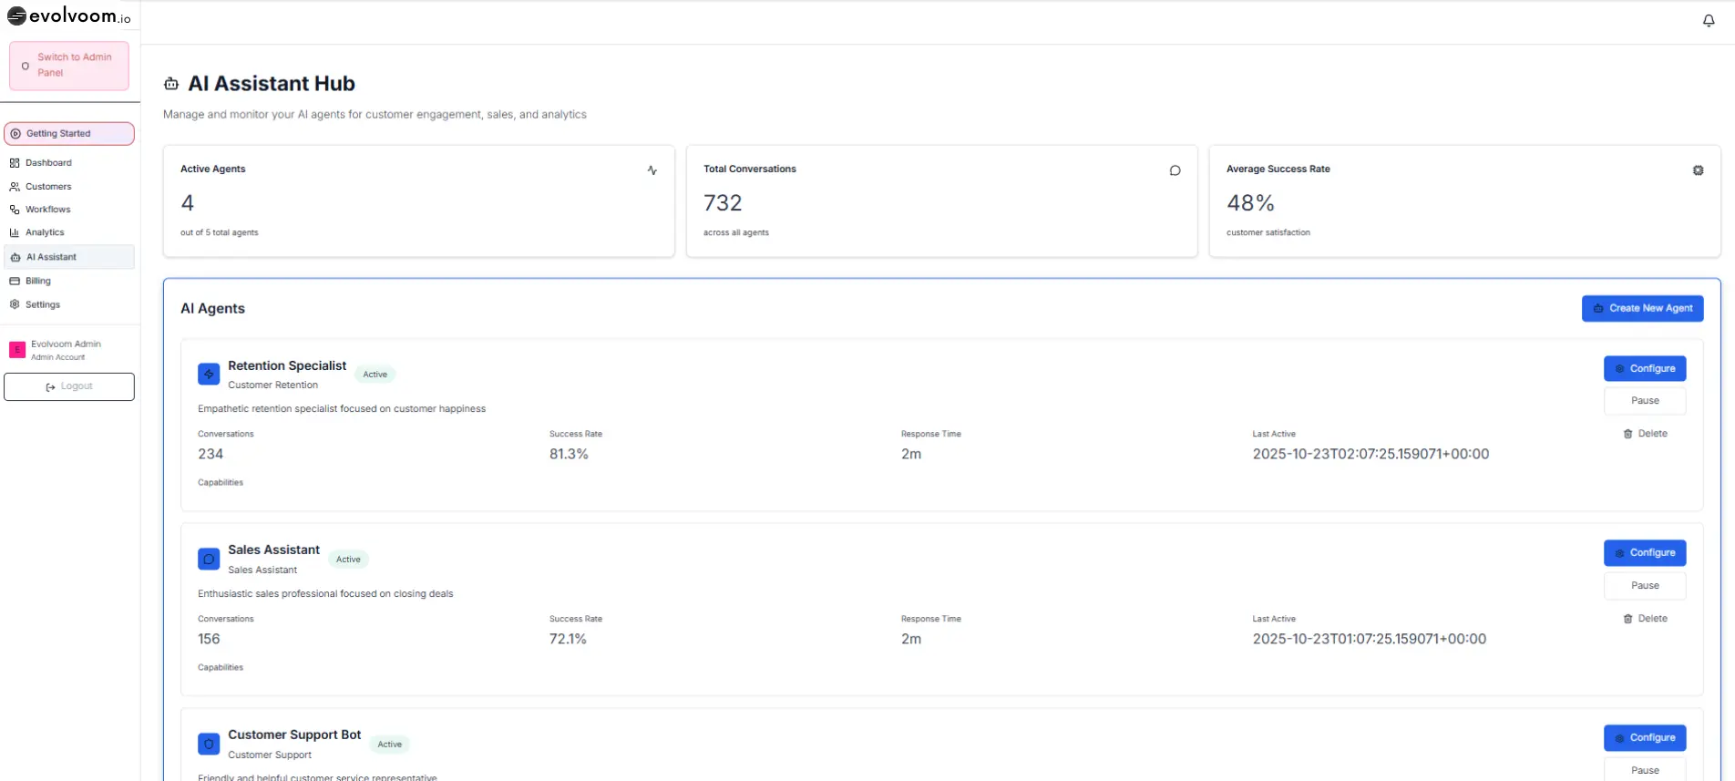Click the evolvoom.io logo

tap(69, 15)
